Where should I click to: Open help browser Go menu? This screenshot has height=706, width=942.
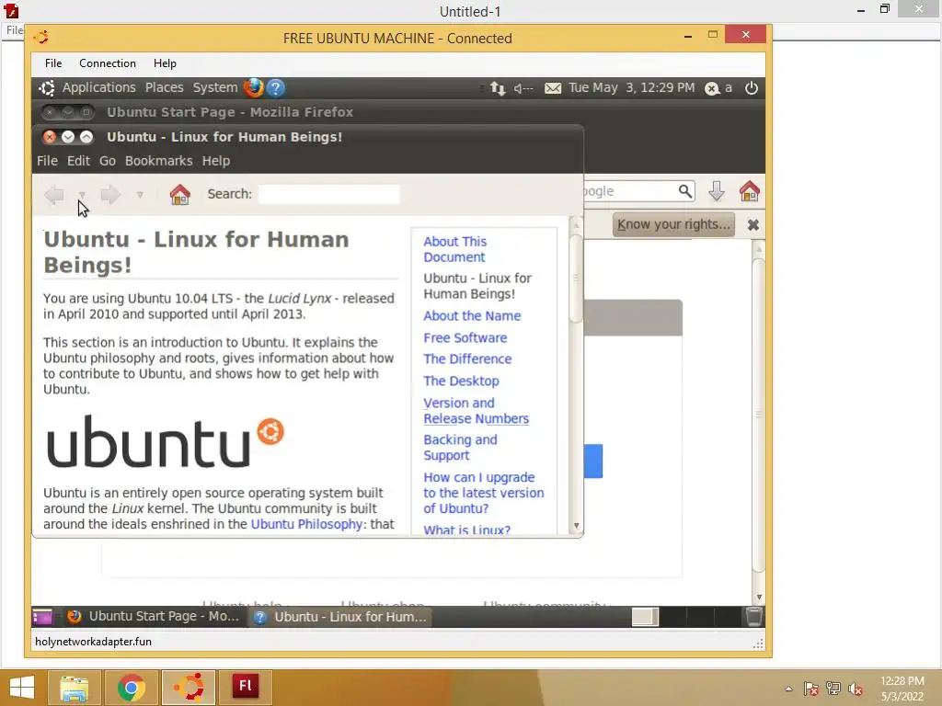[x=107, y=161]
